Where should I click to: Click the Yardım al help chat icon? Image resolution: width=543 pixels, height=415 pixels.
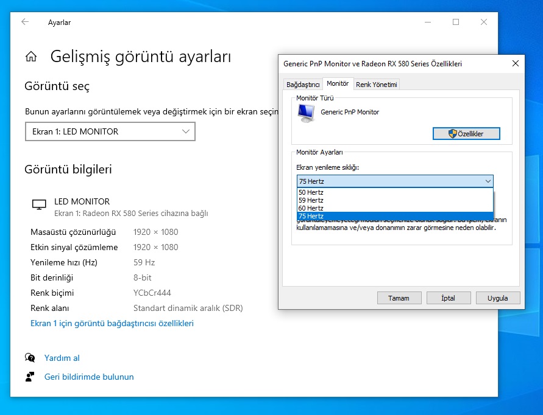30,358
